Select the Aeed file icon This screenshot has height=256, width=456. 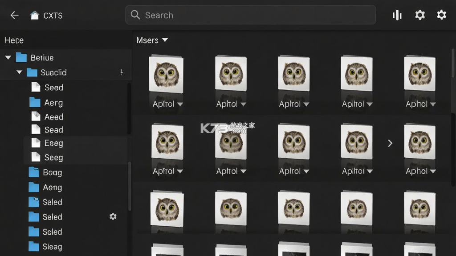pos(36,116)
